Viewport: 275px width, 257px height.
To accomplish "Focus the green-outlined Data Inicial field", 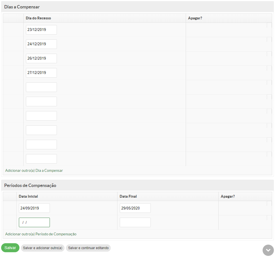I will [x=34, y=222].
